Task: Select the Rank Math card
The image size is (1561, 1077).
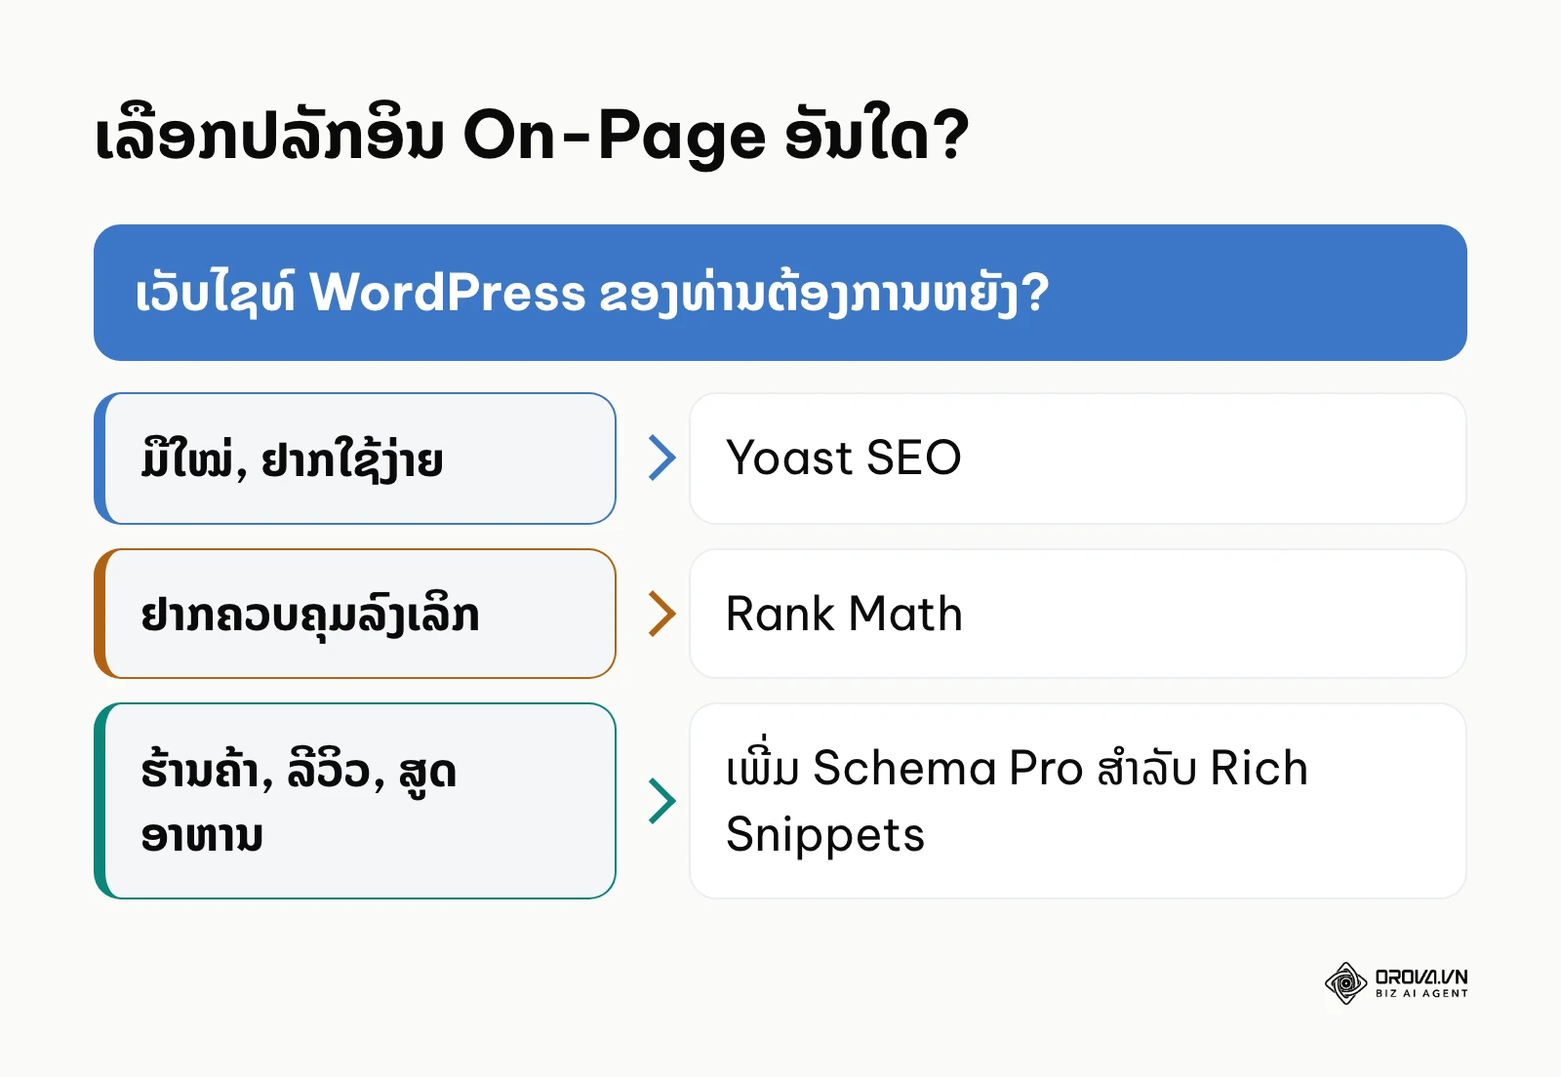Action: (x=1078, y=614)
